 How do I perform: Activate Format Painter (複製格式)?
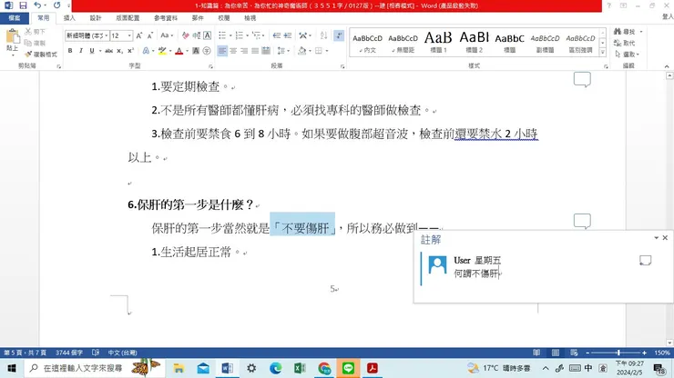click(x=41, y=55)
